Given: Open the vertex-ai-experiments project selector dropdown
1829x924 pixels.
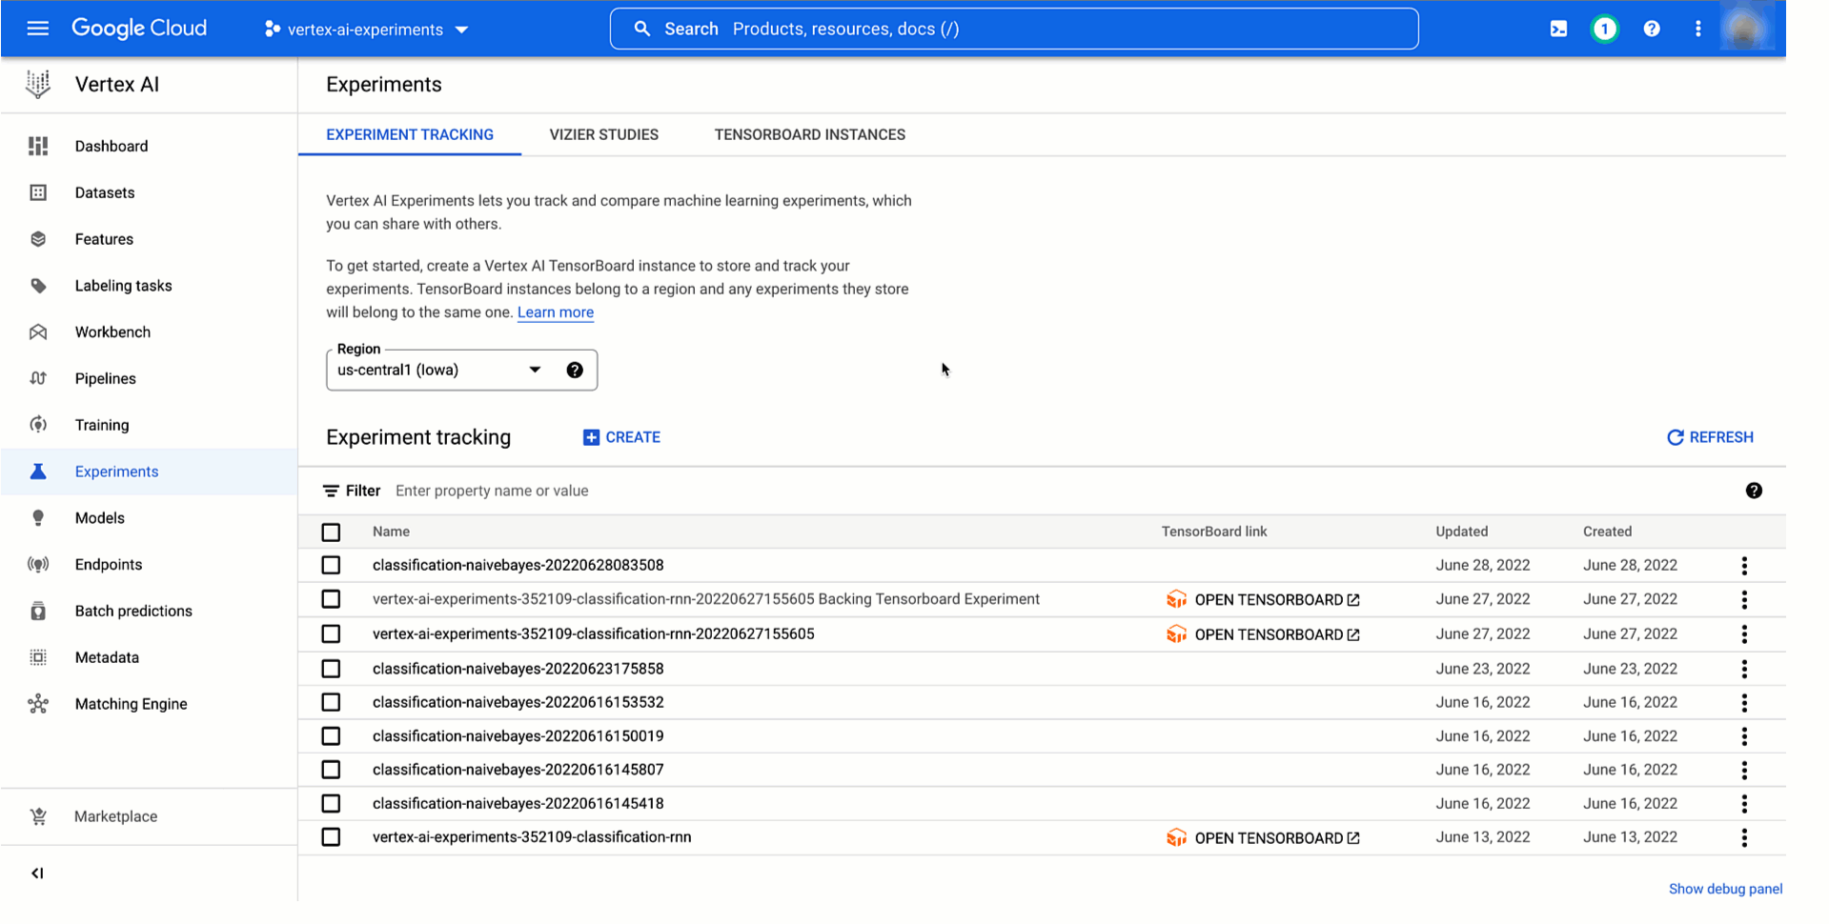Looking at the screenshot, I should 366,30.
